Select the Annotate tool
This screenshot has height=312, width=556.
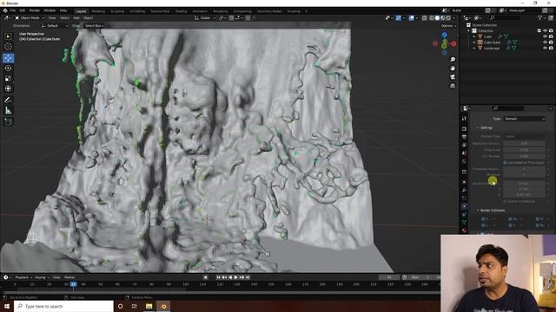(8, 101)
